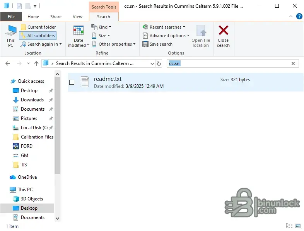Go up one folder level

[36, 63]
